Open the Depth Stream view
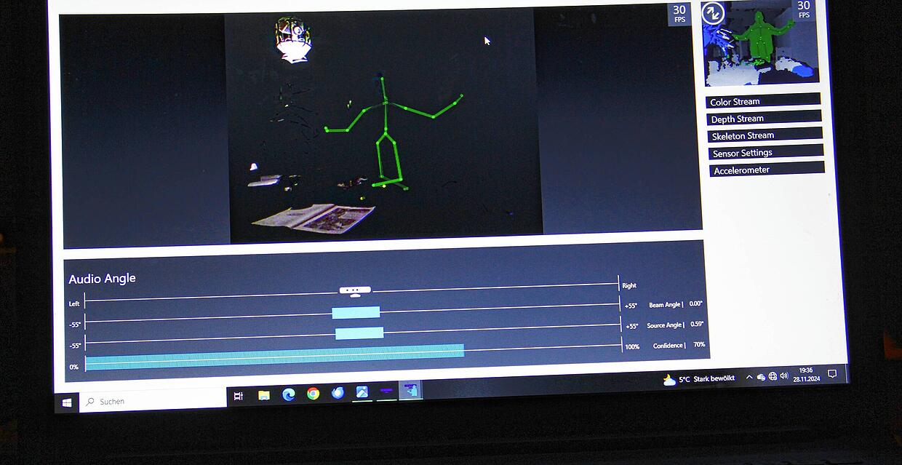This screenshot has height=465, width=902. tap(764, 118)
